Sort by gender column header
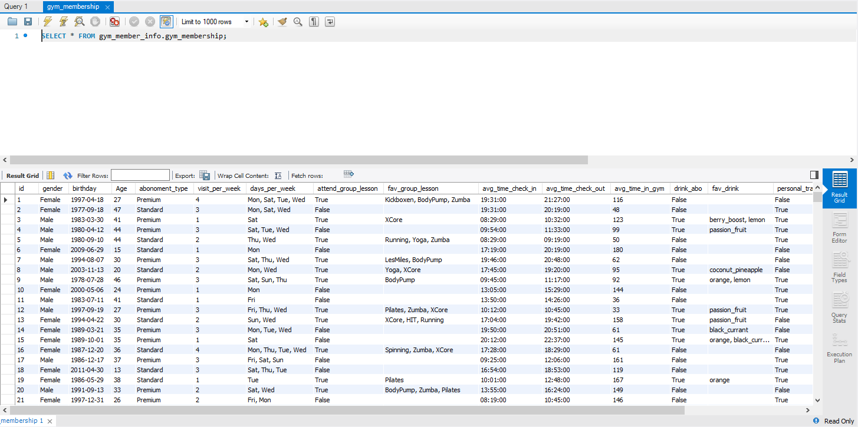The image size is (858, 427). coord(53,188)
